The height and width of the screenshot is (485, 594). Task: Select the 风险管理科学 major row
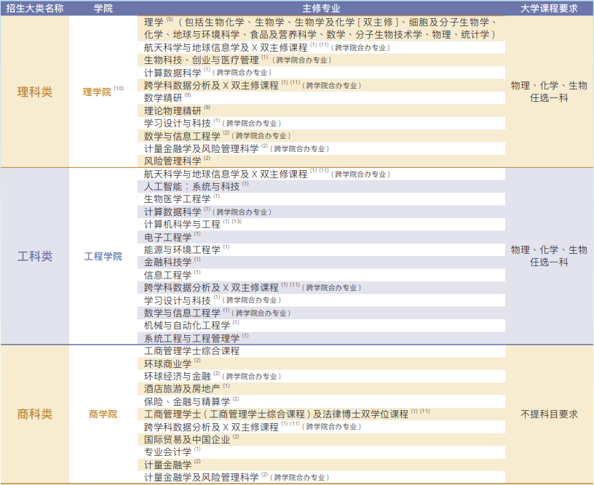tap(321, 161)
